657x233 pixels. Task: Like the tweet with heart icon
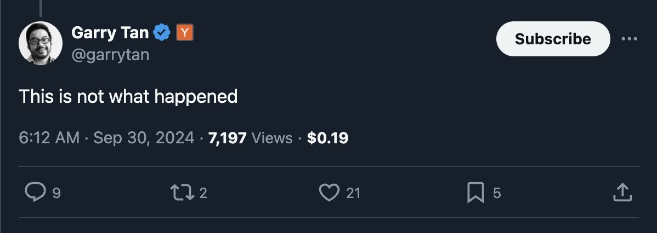[329, 193]
